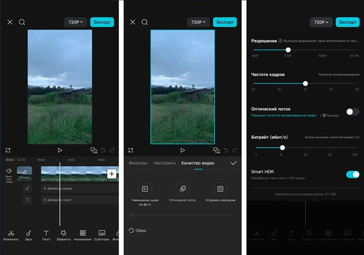Select Уменьшение шума на фото icon

pyautogui.click(x=145, y=189)
